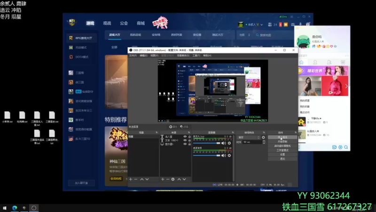
Task: Pop out Scenes dock icon in OBS
Action: 157,132
